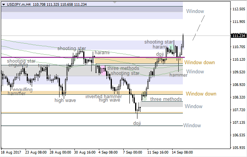Image resolution: width=247 pixels, height=157 pixels.
Task: Click the 'tower' candlestick pattern label
Action: [x=44, y=66]
